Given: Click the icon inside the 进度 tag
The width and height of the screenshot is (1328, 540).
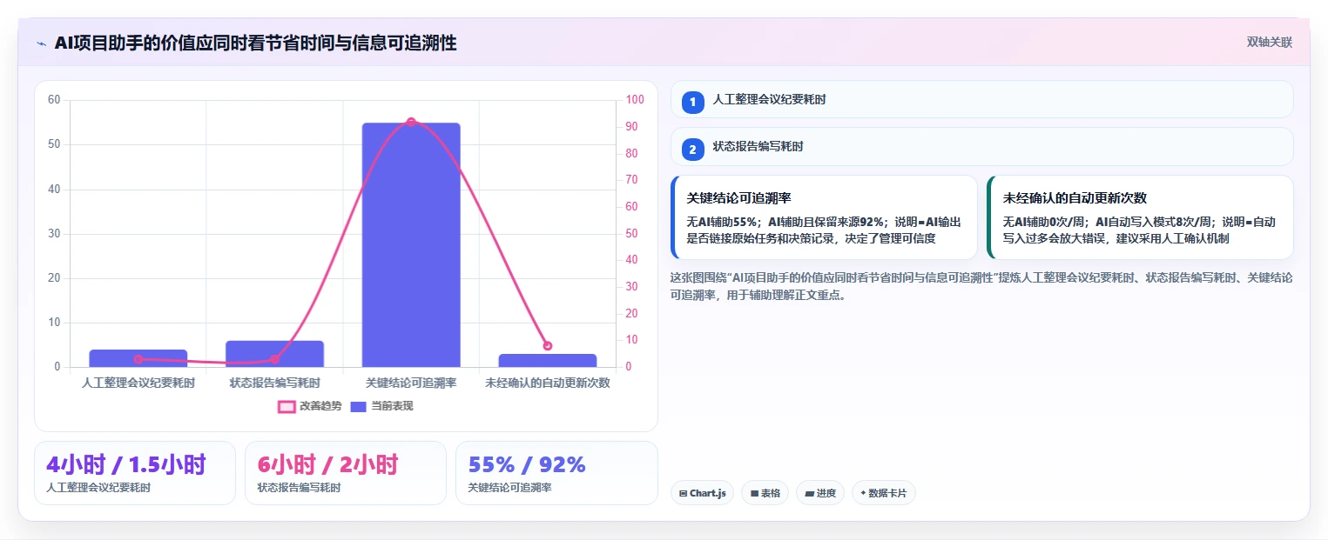Looking at the screenshot, I should tap(809, 493).
